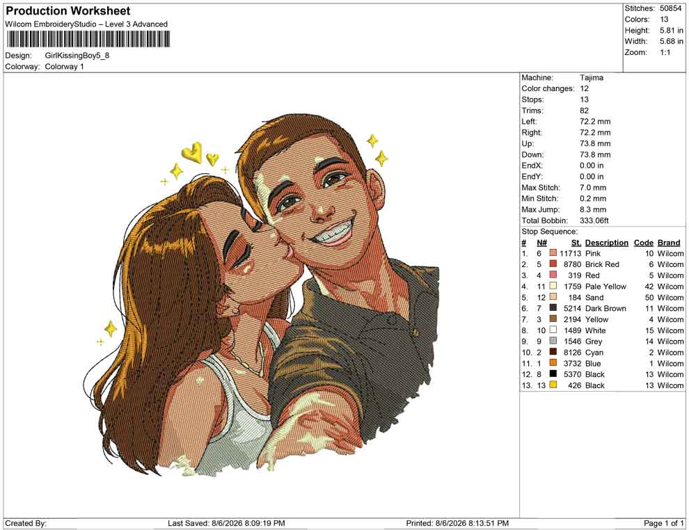Screen dimensions: 689x530
Task: Click the Dark Brown description text
Action: (605, 308)
